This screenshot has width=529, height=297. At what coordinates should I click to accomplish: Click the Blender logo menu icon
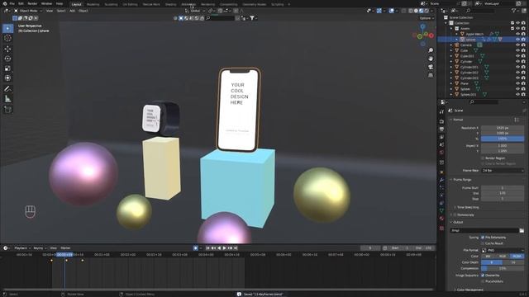coord(5,3)
